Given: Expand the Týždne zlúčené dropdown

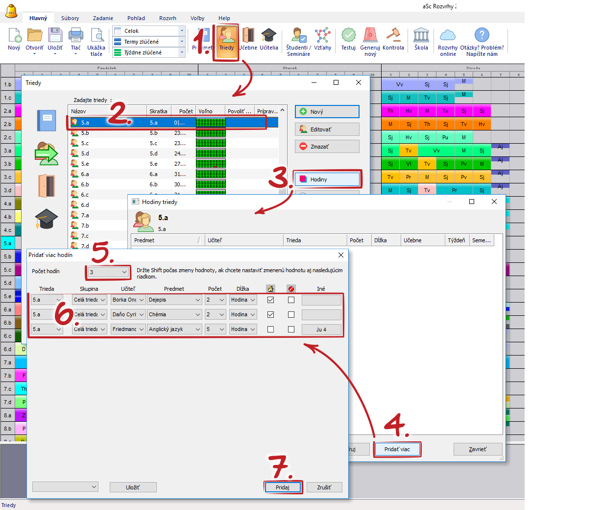Looking at the screenshot, I should click(182, 52).
